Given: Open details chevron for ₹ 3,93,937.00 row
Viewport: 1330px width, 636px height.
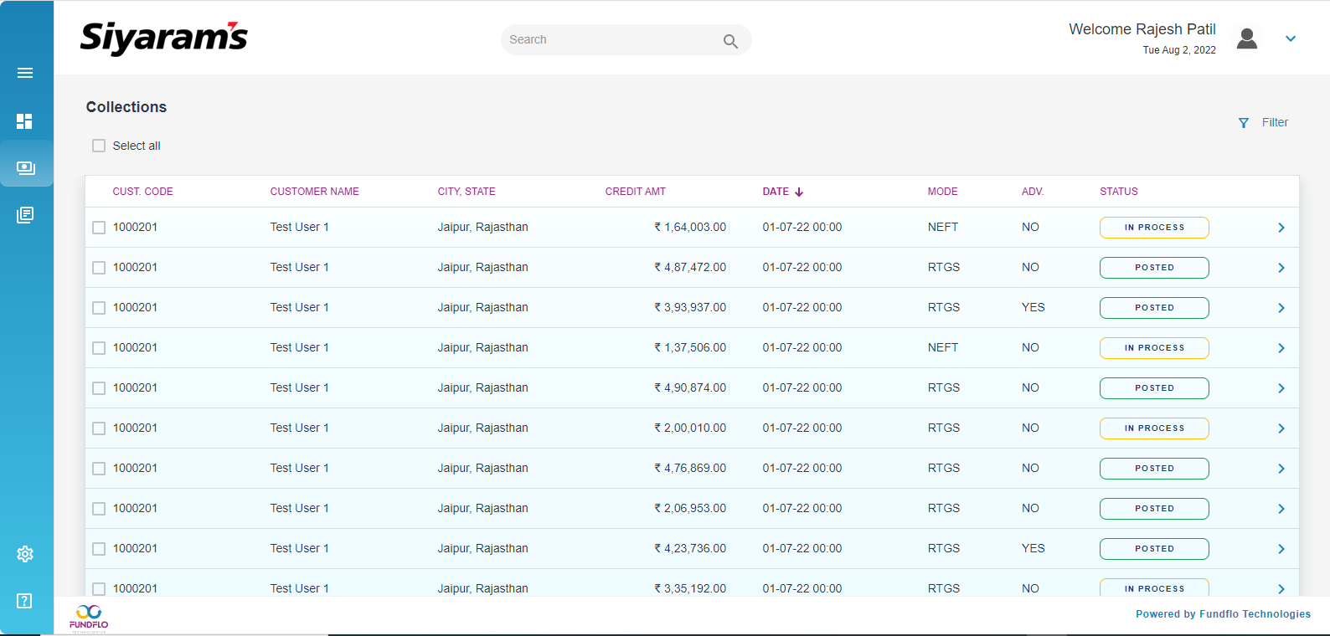Looking at the screenshot, I should (1281, 308).
